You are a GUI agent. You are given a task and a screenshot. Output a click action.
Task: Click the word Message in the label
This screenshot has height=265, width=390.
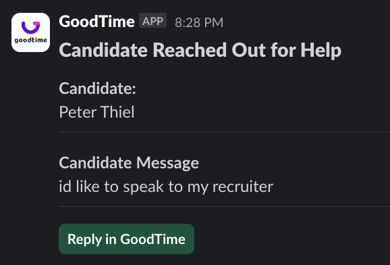(167, 163)
